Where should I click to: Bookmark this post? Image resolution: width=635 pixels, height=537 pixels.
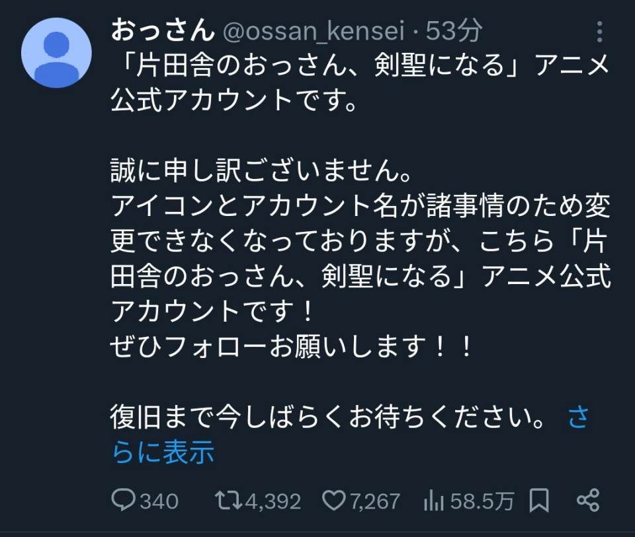pos(540,501)
